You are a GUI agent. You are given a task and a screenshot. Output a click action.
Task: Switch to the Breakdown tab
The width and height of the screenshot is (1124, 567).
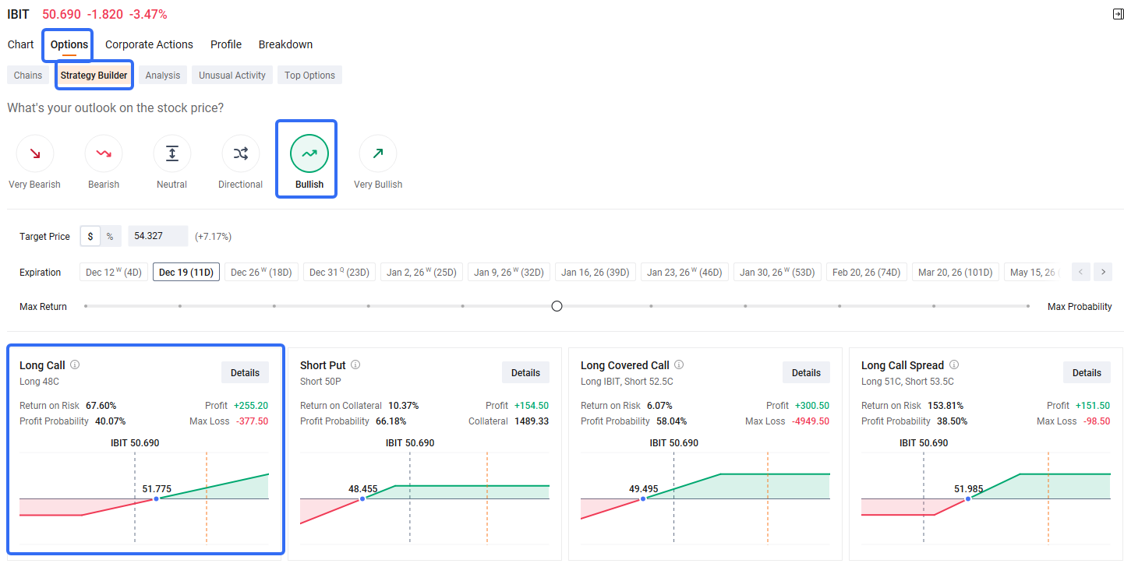tap(285, 44)
